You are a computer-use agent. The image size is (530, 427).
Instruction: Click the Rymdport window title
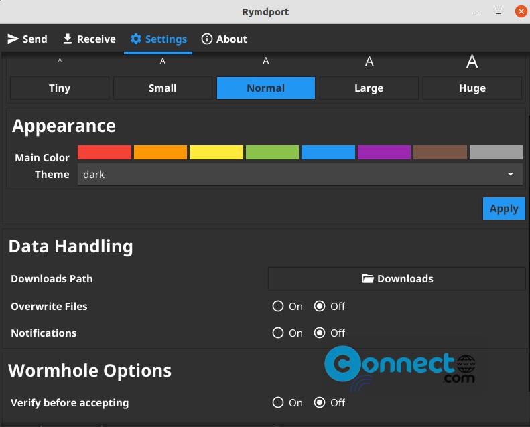[x=265, y=12]
